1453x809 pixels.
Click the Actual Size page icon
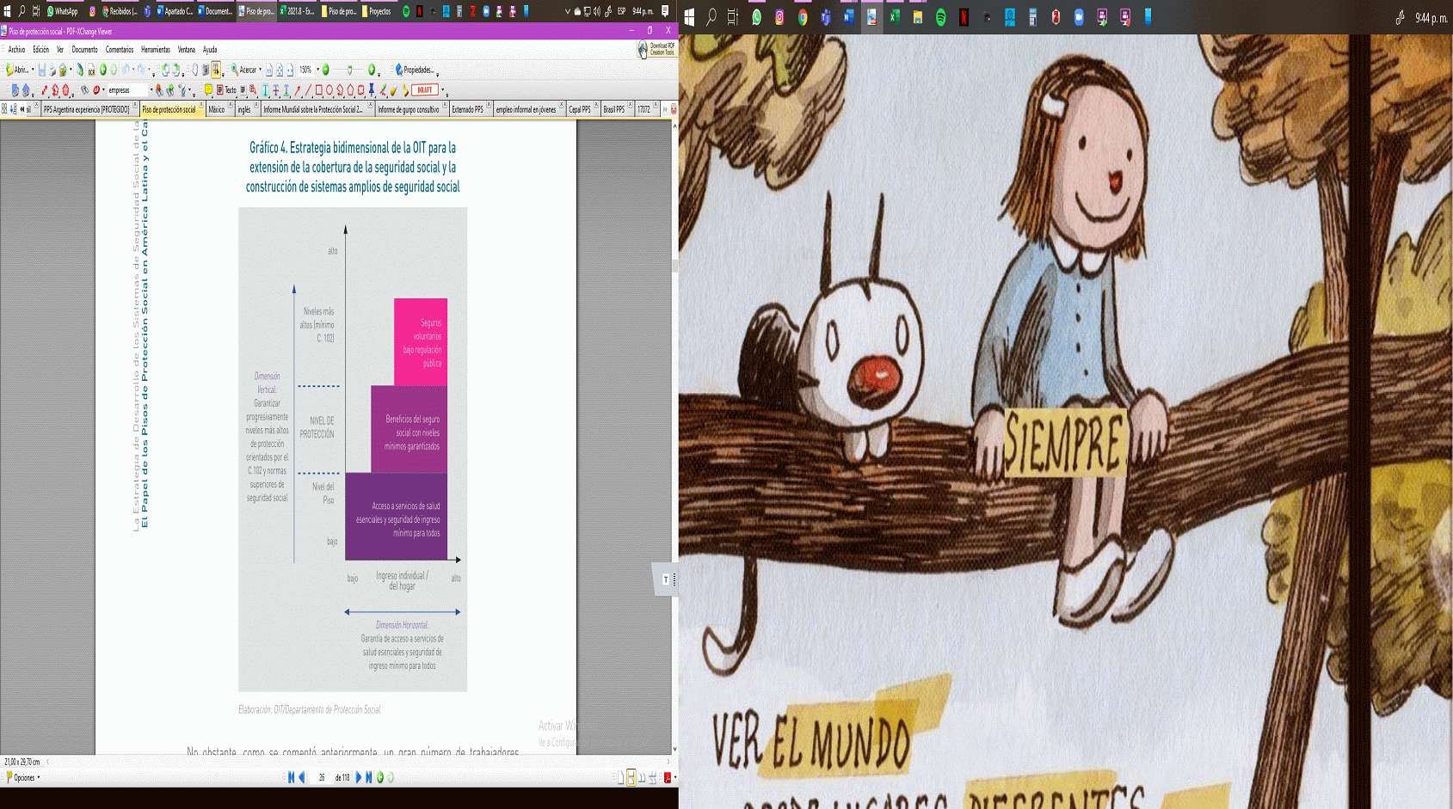[269, 70]
